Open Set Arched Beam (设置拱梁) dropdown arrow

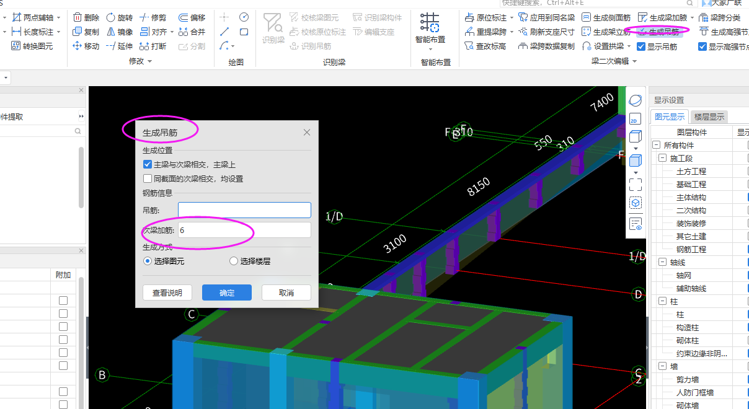pos(629,46)
